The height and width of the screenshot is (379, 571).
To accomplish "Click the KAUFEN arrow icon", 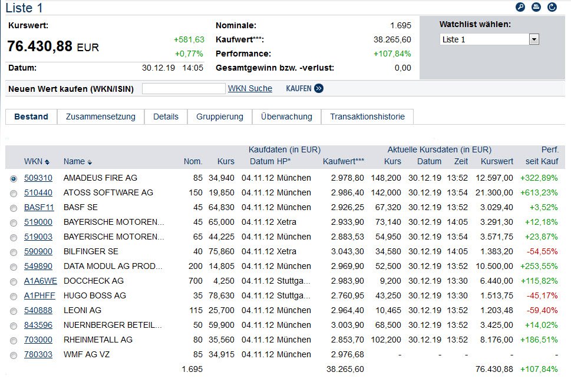I will coord(319,88).
